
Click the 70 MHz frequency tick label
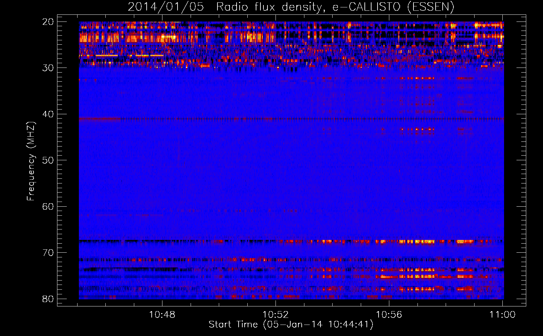click(x=48, y=253)
